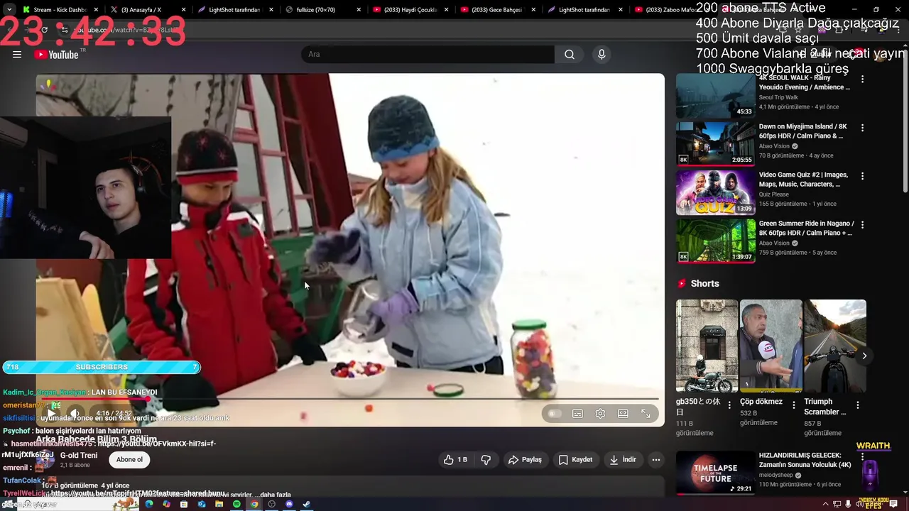This screenshot has width=909, height=511.
Task: Toggle subtitles in the video player
Action: pyautogui.click(x=577, y=414)
